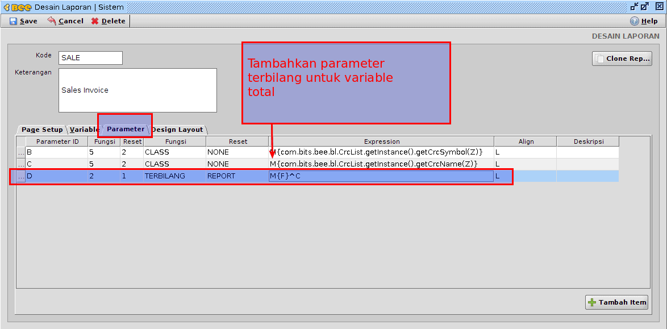
Task: Click the M{F}^C expression field
Action: point(382,176)
